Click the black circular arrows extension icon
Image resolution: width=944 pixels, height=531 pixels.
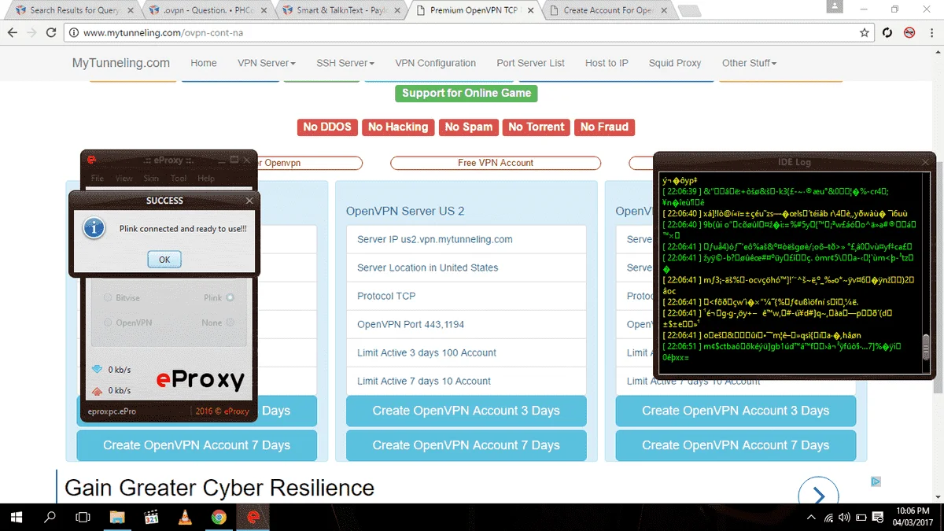click(887, 33)
